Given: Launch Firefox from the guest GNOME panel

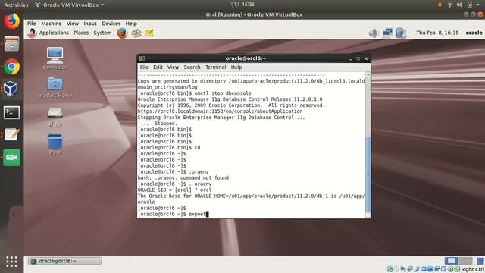Looking at the screenshot, I should (122, 33).
